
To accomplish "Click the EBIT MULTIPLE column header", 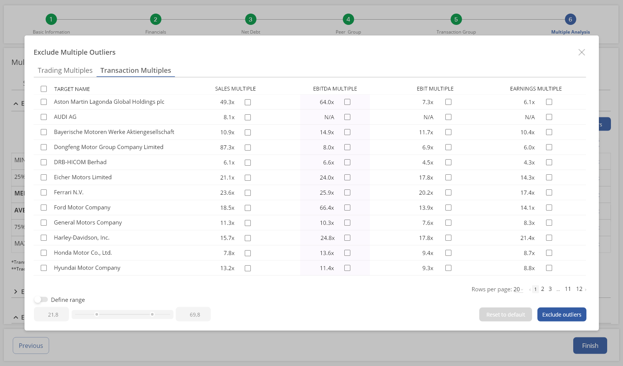I will tap(435, 89).
